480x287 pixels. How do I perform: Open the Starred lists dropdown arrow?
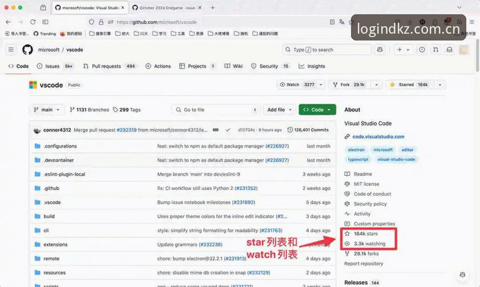coord(440,85)
